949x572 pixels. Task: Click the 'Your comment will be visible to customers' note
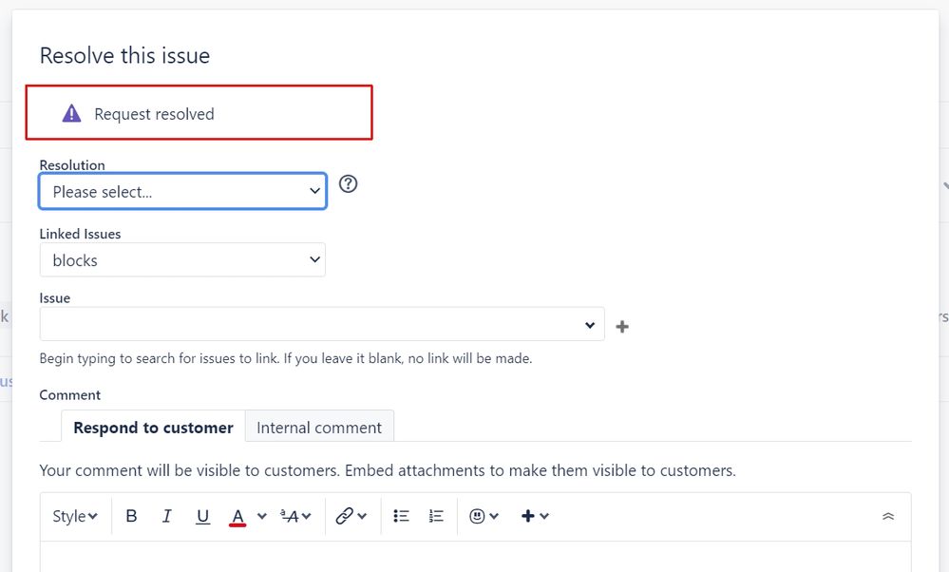[x=388, y=470]
